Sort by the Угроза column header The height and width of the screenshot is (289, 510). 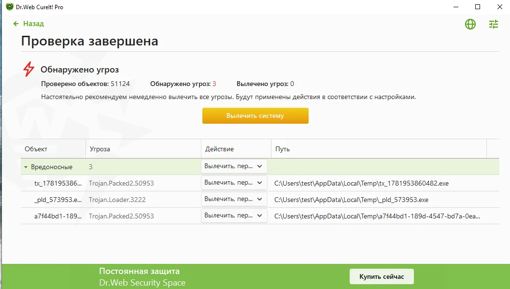coord(143,149)
